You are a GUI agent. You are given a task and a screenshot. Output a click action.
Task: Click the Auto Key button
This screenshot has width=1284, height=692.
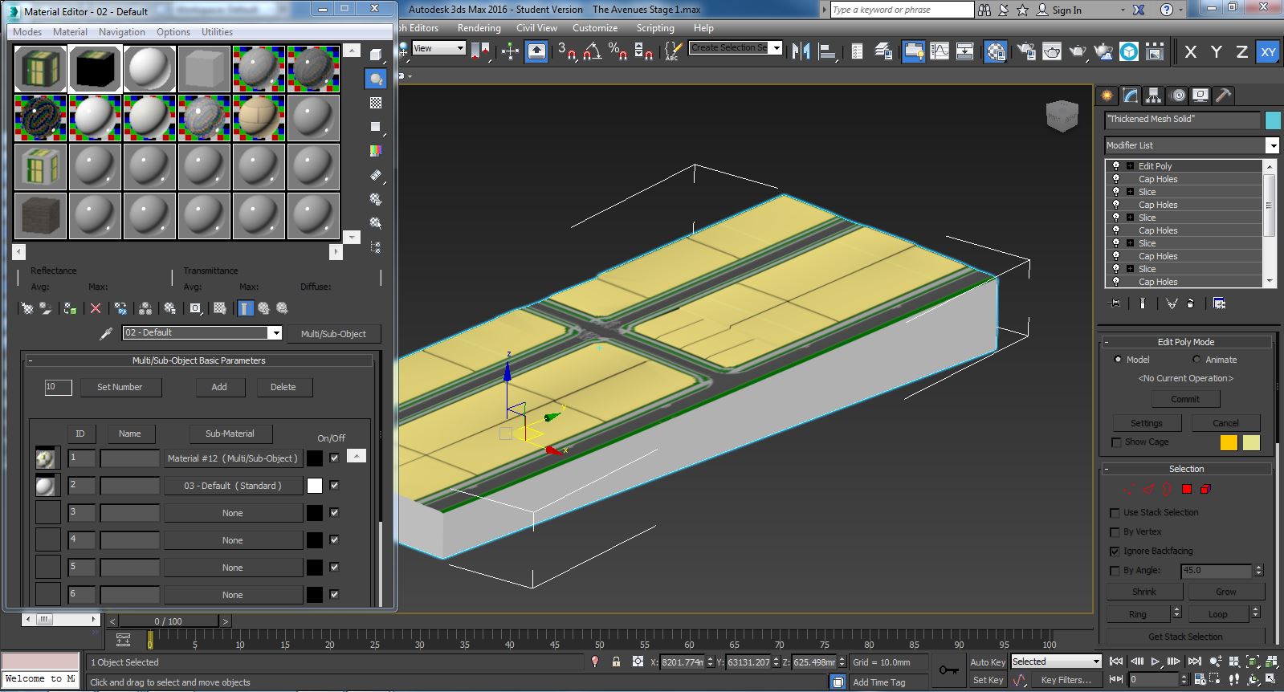tap(987, 662)
